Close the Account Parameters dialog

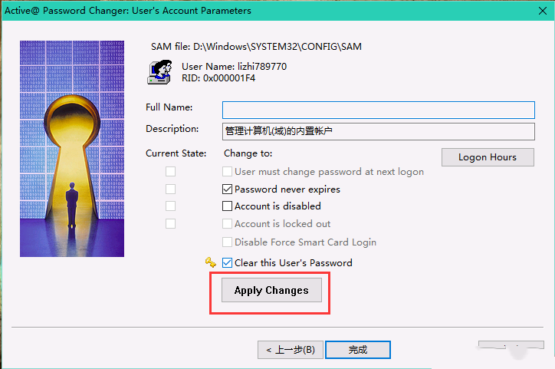(x=543, y=11)
